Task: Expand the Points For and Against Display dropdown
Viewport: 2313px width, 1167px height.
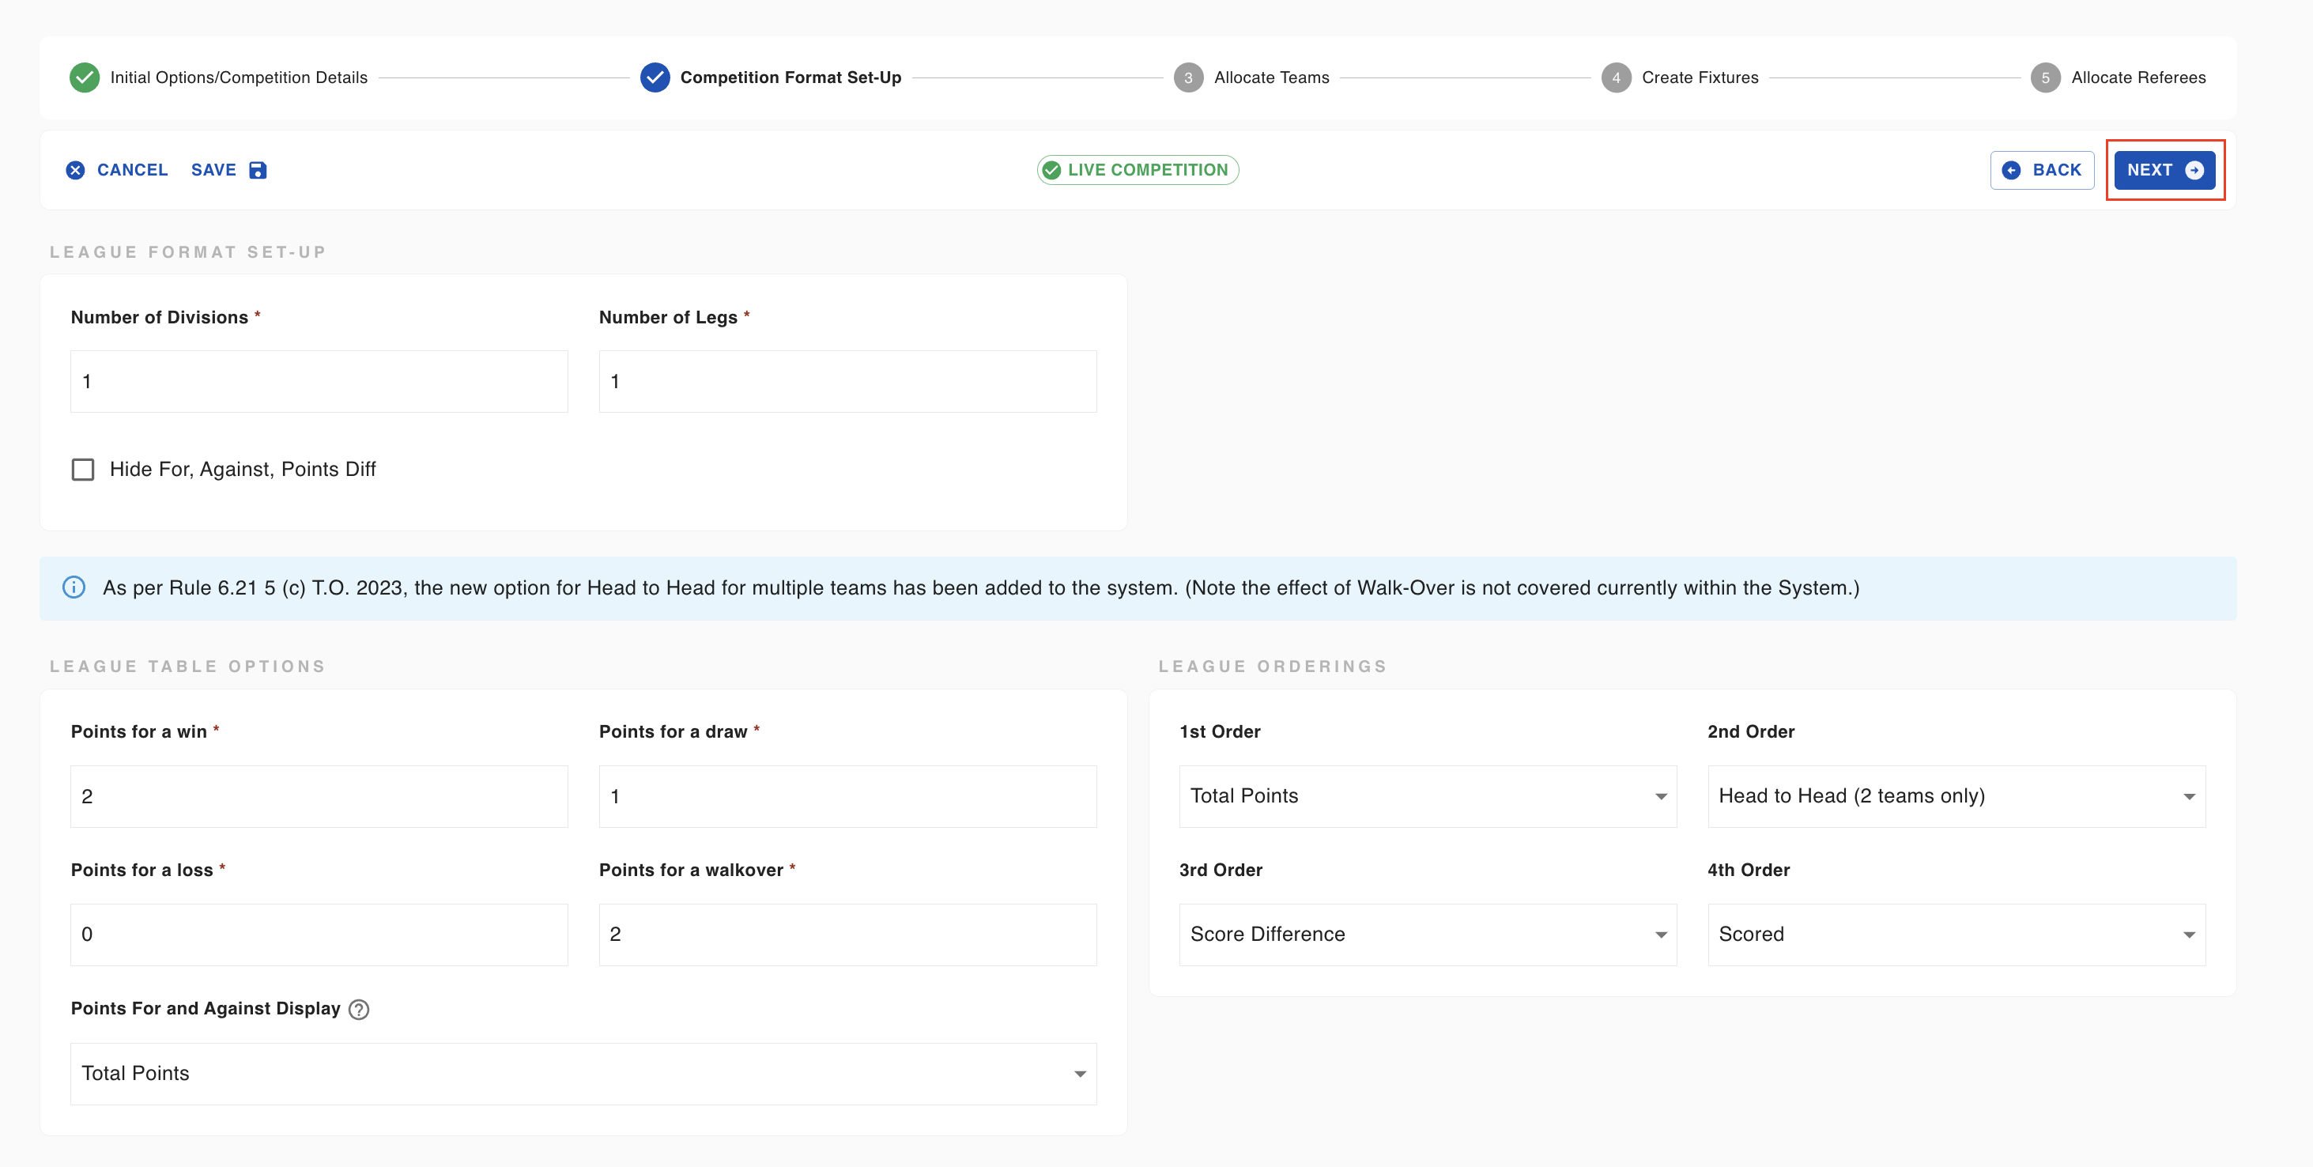Action: [583, 1074]
